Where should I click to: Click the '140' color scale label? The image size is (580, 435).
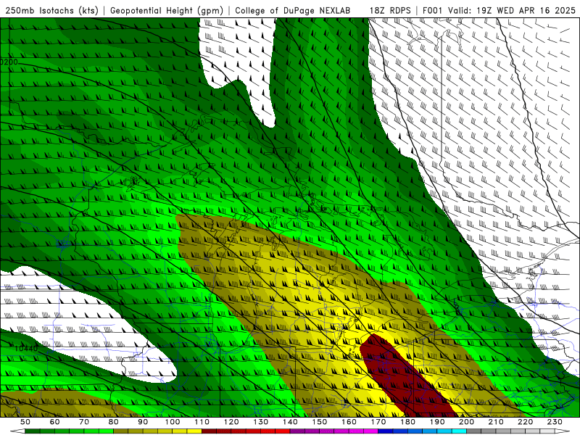pyautogui.click(x=290, y=422)
